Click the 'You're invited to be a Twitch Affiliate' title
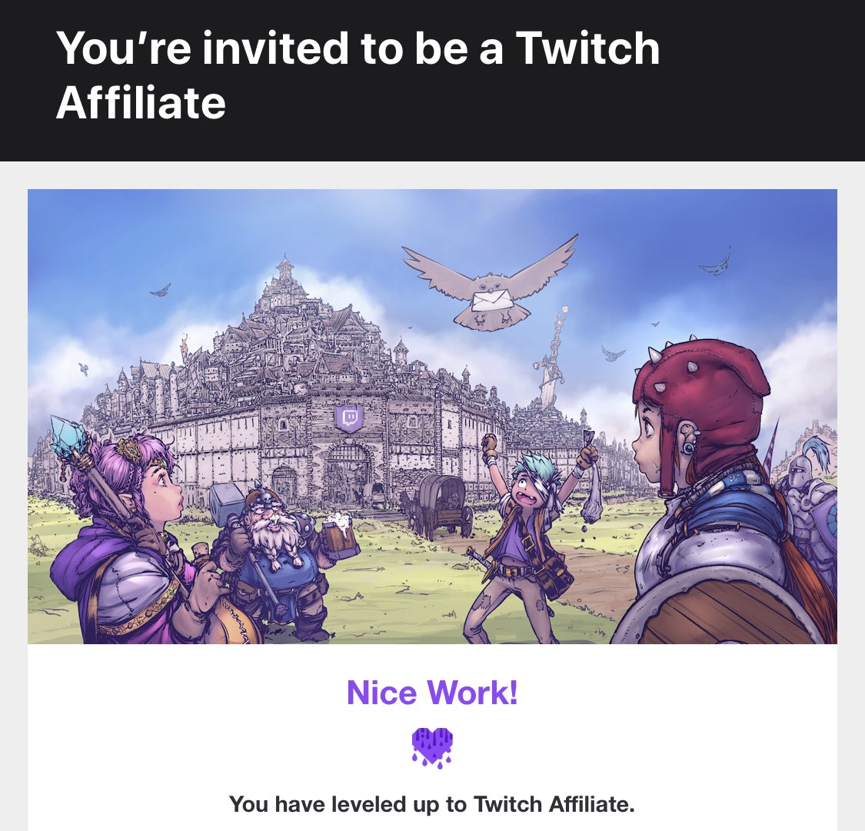Image resolution: width=865 pixels, height=831 pixels. [358, 75]
